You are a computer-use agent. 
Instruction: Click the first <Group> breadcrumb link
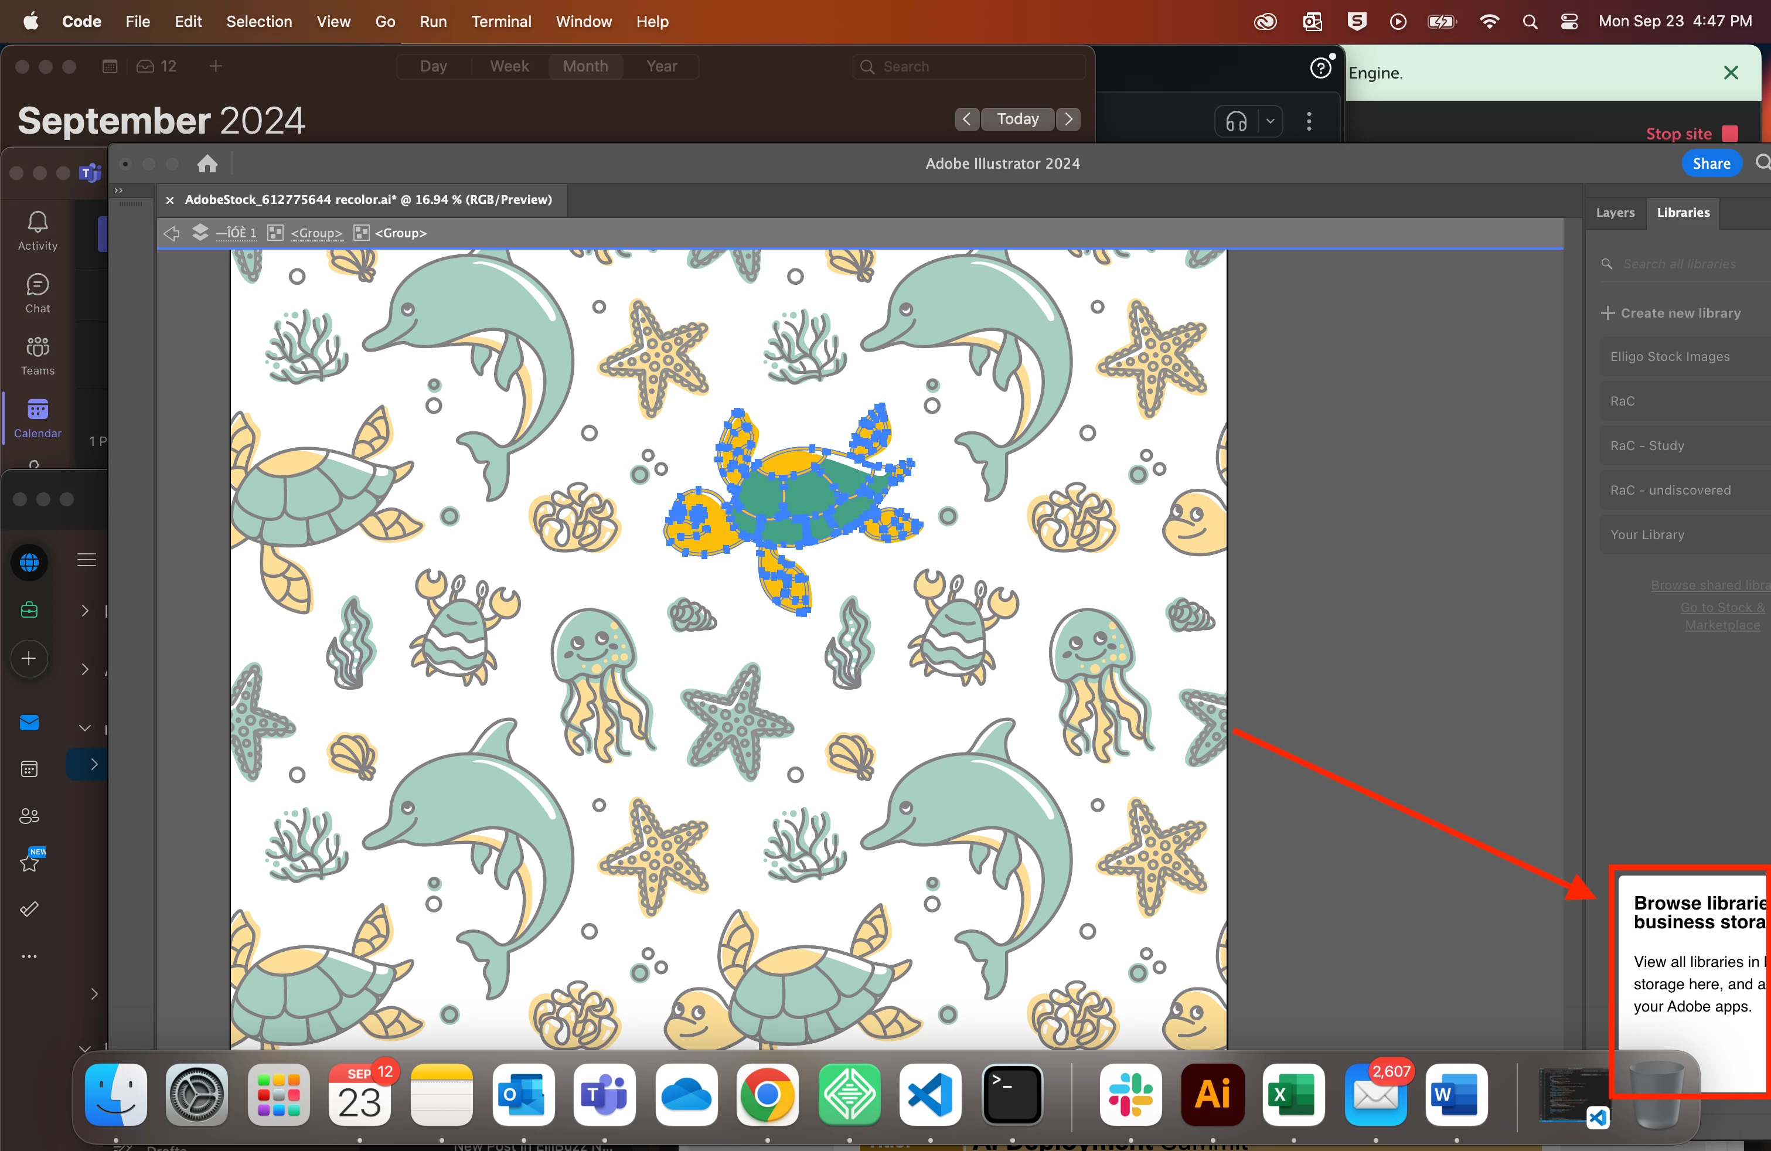click(316, 233)
